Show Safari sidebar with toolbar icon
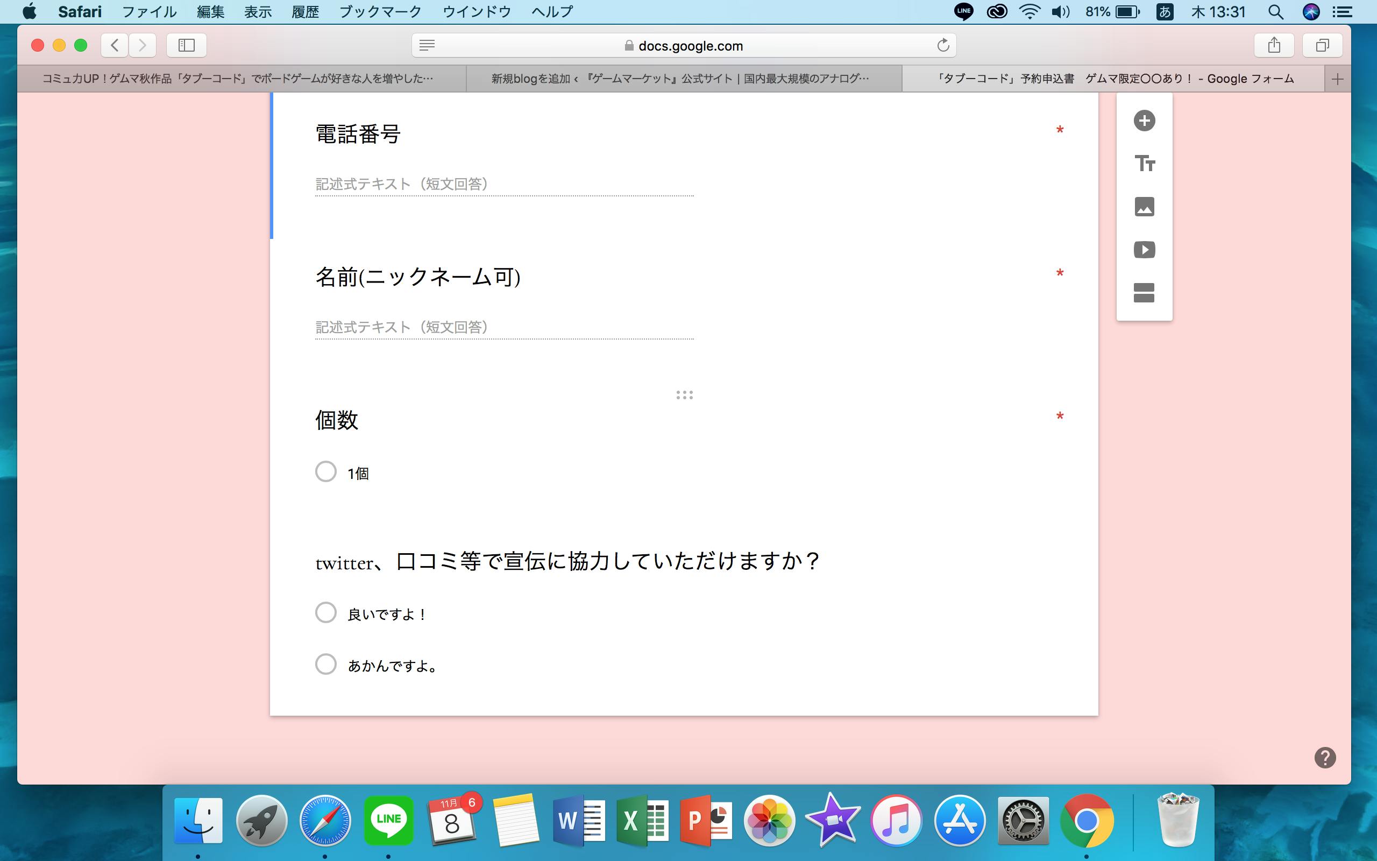This screenshot has height=861, width=1377. [187, 45]
